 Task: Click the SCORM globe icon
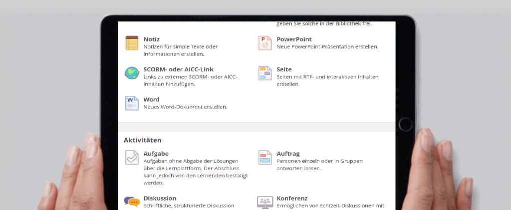coord(132,73)
